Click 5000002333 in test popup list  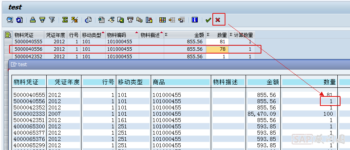pos(29,114)
